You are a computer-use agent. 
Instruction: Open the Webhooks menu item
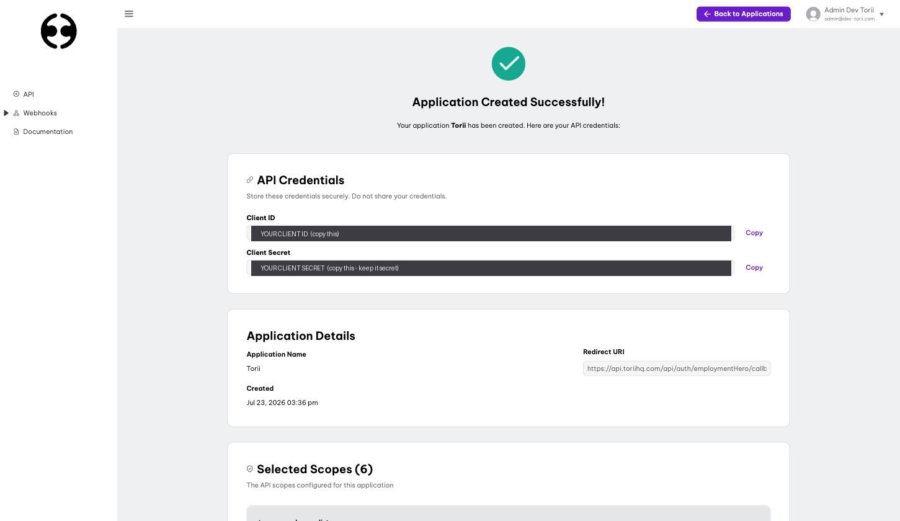[x=40, y=113]
